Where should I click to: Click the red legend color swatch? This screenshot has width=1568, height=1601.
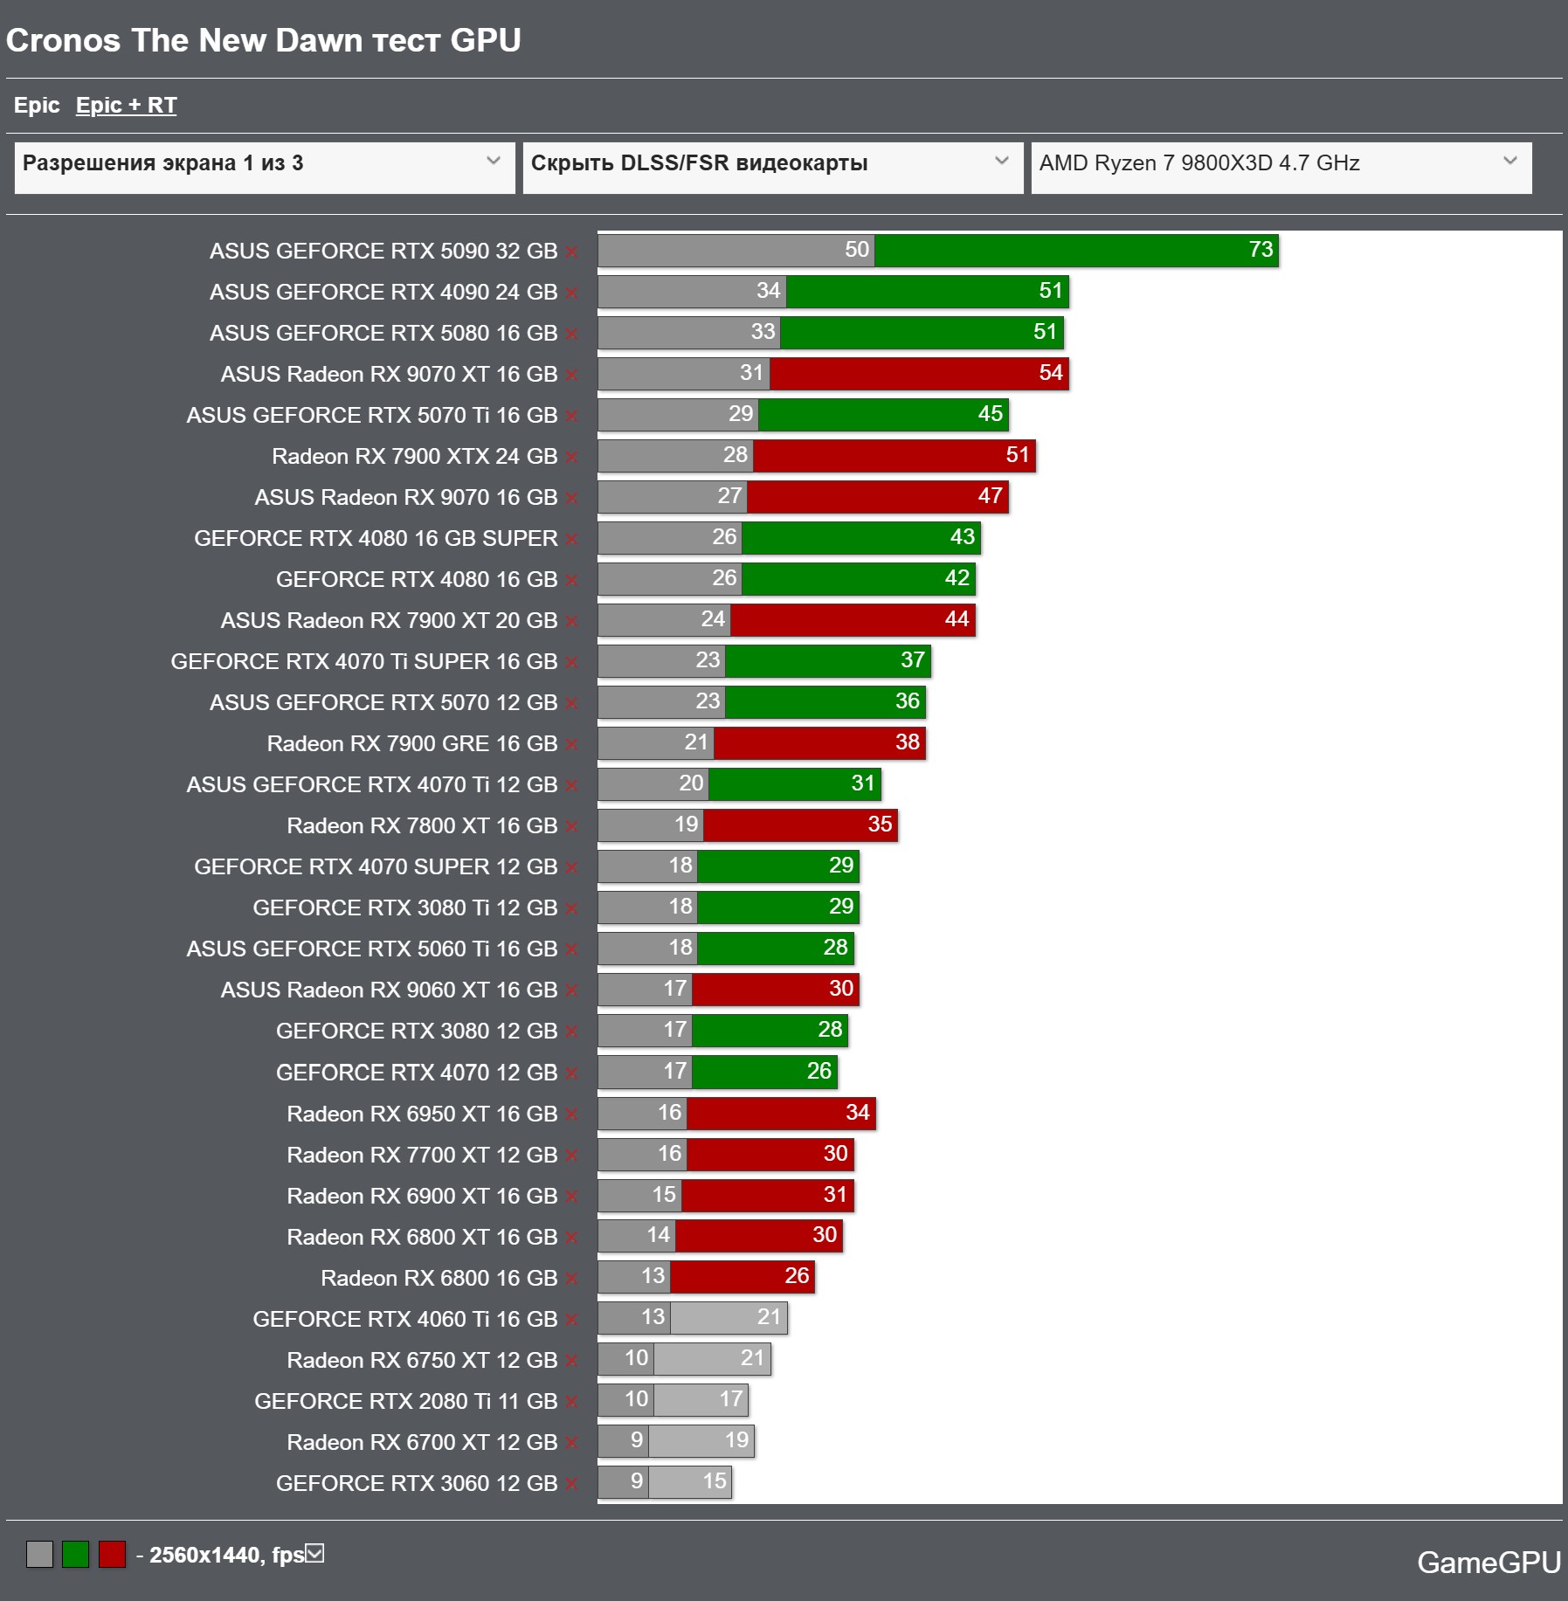112,1555
